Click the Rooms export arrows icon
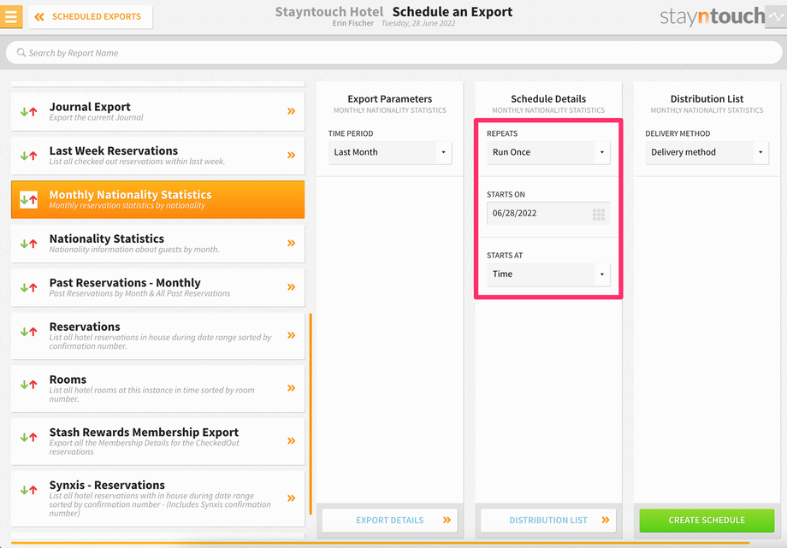Viewport: 787px width, 548px height. (x=28, y=385)
